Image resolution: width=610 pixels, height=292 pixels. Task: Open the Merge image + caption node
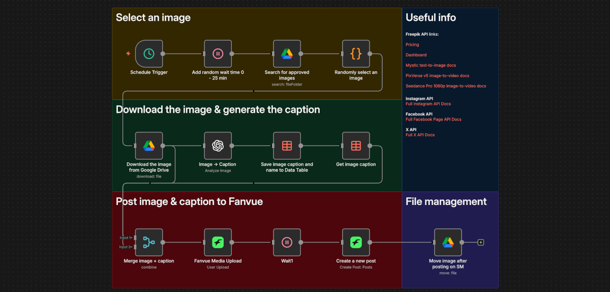(x=149, y=242)
